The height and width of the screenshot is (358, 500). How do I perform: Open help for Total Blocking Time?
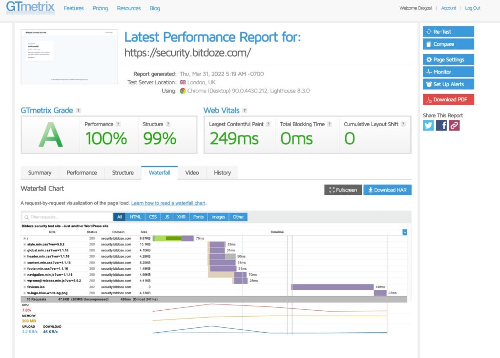point(330,124)
